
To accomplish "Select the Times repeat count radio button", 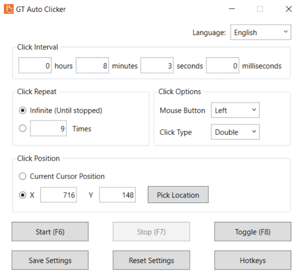I will tap(23, 129).
